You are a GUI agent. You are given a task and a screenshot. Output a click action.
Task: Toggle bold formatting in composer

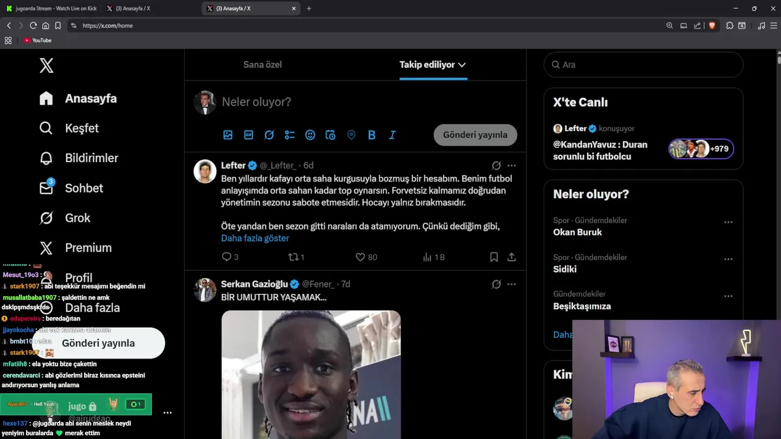[x=372, y=135]
